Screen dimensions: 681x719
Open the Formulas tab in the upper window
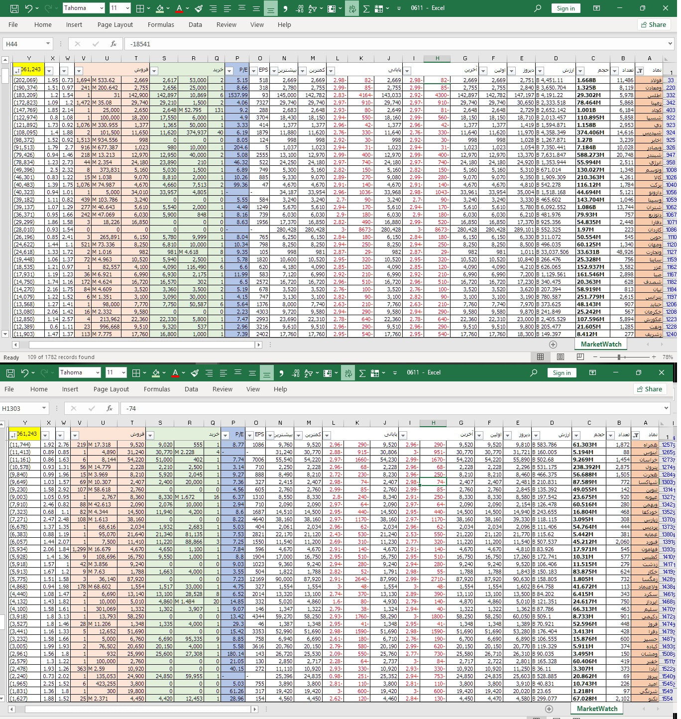tap(161, 24)
